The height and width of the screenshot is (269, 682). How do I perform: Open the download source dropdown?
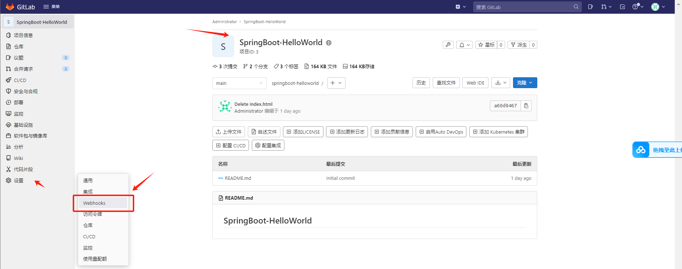[501, 83]
